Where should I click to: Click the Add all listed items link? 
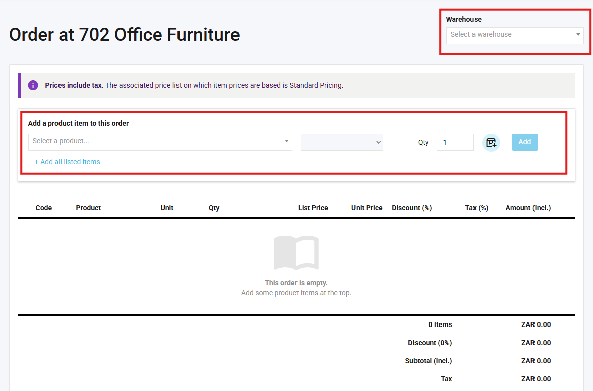tap(67, 162)
